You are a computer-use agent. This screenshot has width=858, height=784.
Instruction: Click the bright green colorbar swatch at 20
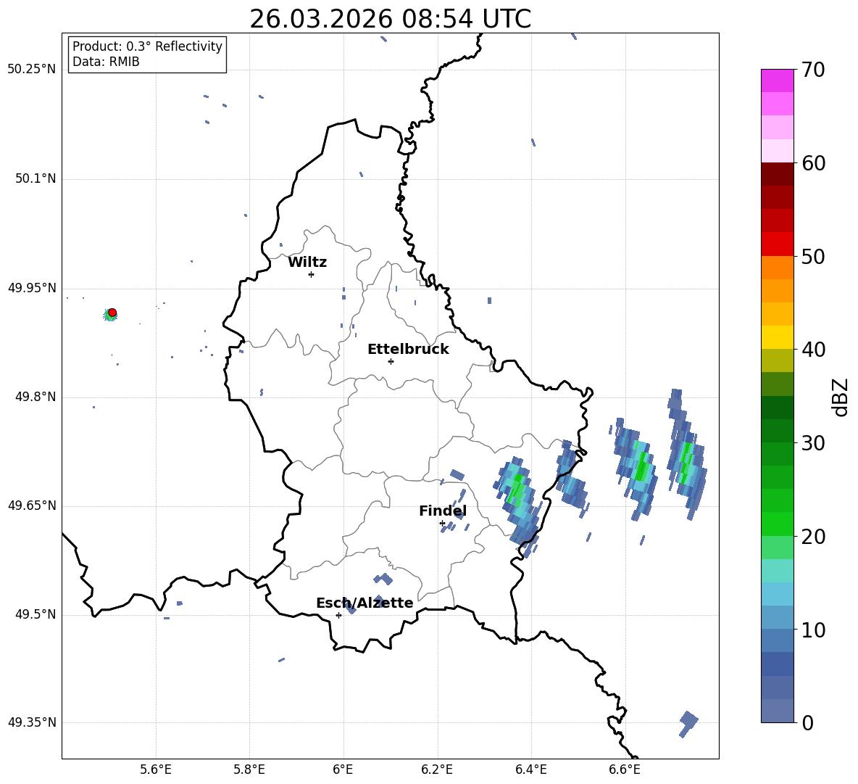(777, 524)
